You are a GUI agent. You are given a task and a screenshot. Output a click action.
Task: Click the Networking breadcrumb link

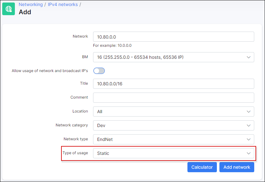31,4
